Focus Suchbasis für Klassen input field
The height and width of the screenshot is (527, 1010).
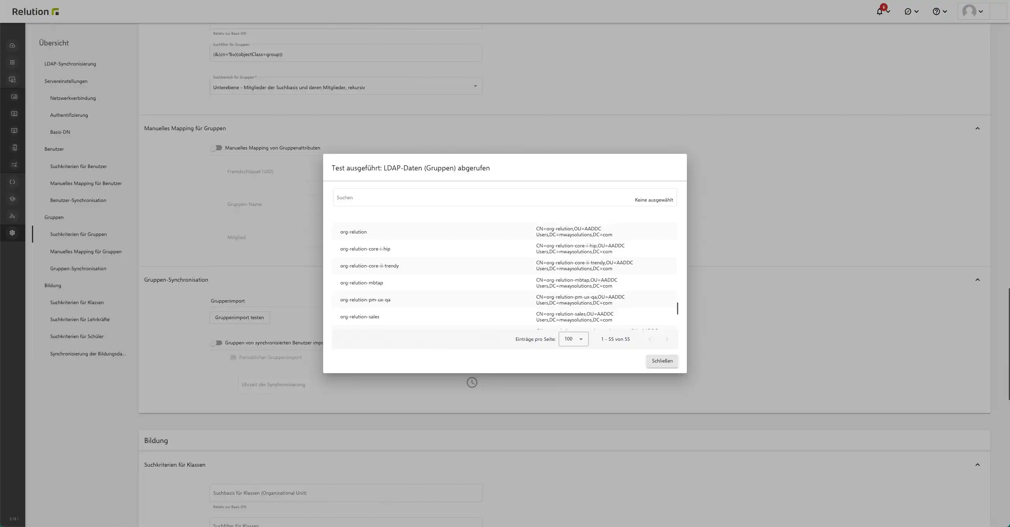[346, 493]
